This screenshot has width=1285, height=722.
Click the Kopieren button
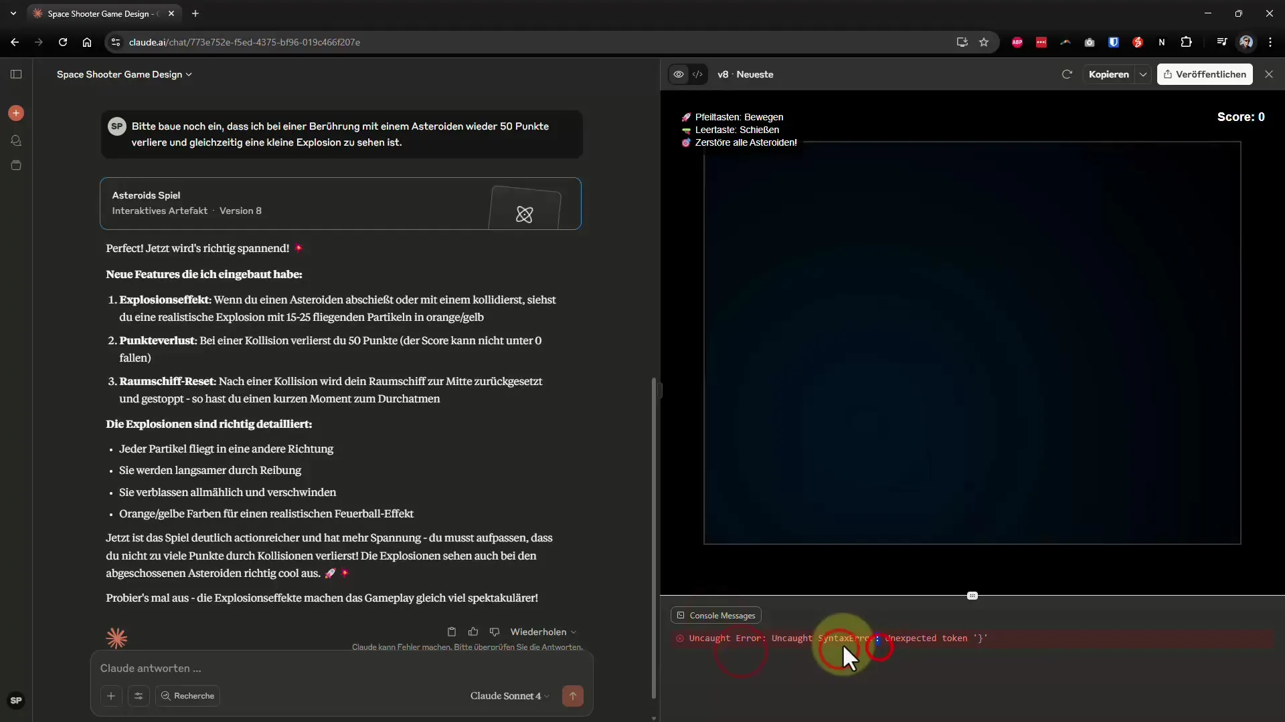pos(1108,74)
